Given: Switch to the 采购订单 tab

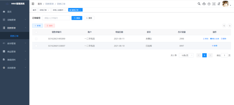Looking at the screenshot, I should pyautogui.click(x=44, y=10).
